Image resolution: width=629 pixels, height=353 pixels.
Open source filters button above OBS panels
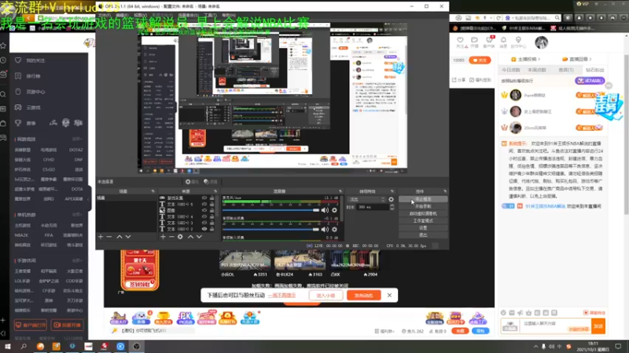coord(211,182)
